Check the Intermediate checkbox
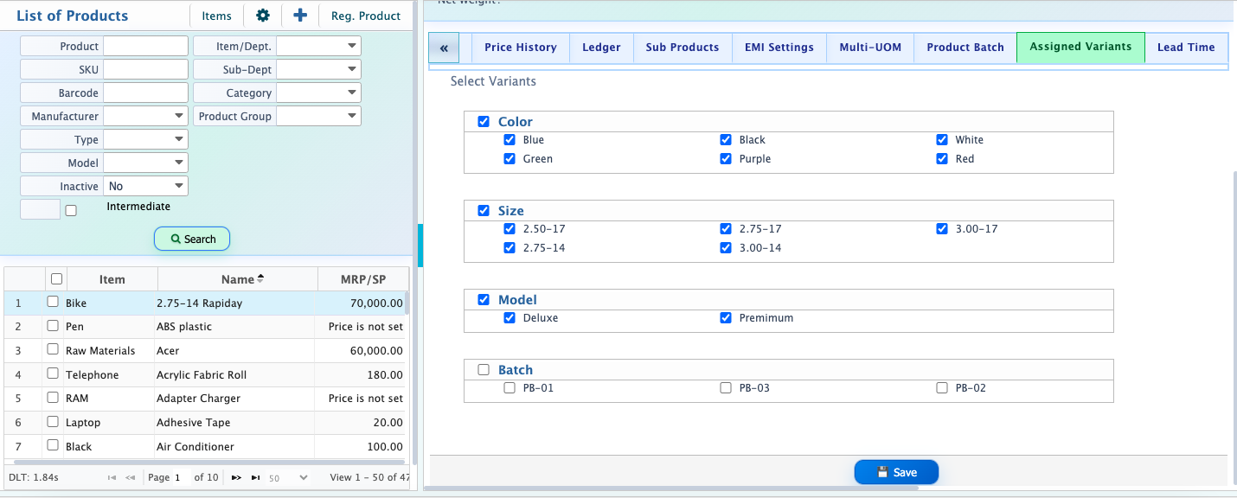Viewport: 1237px width, 498px height. pos(71,210)
